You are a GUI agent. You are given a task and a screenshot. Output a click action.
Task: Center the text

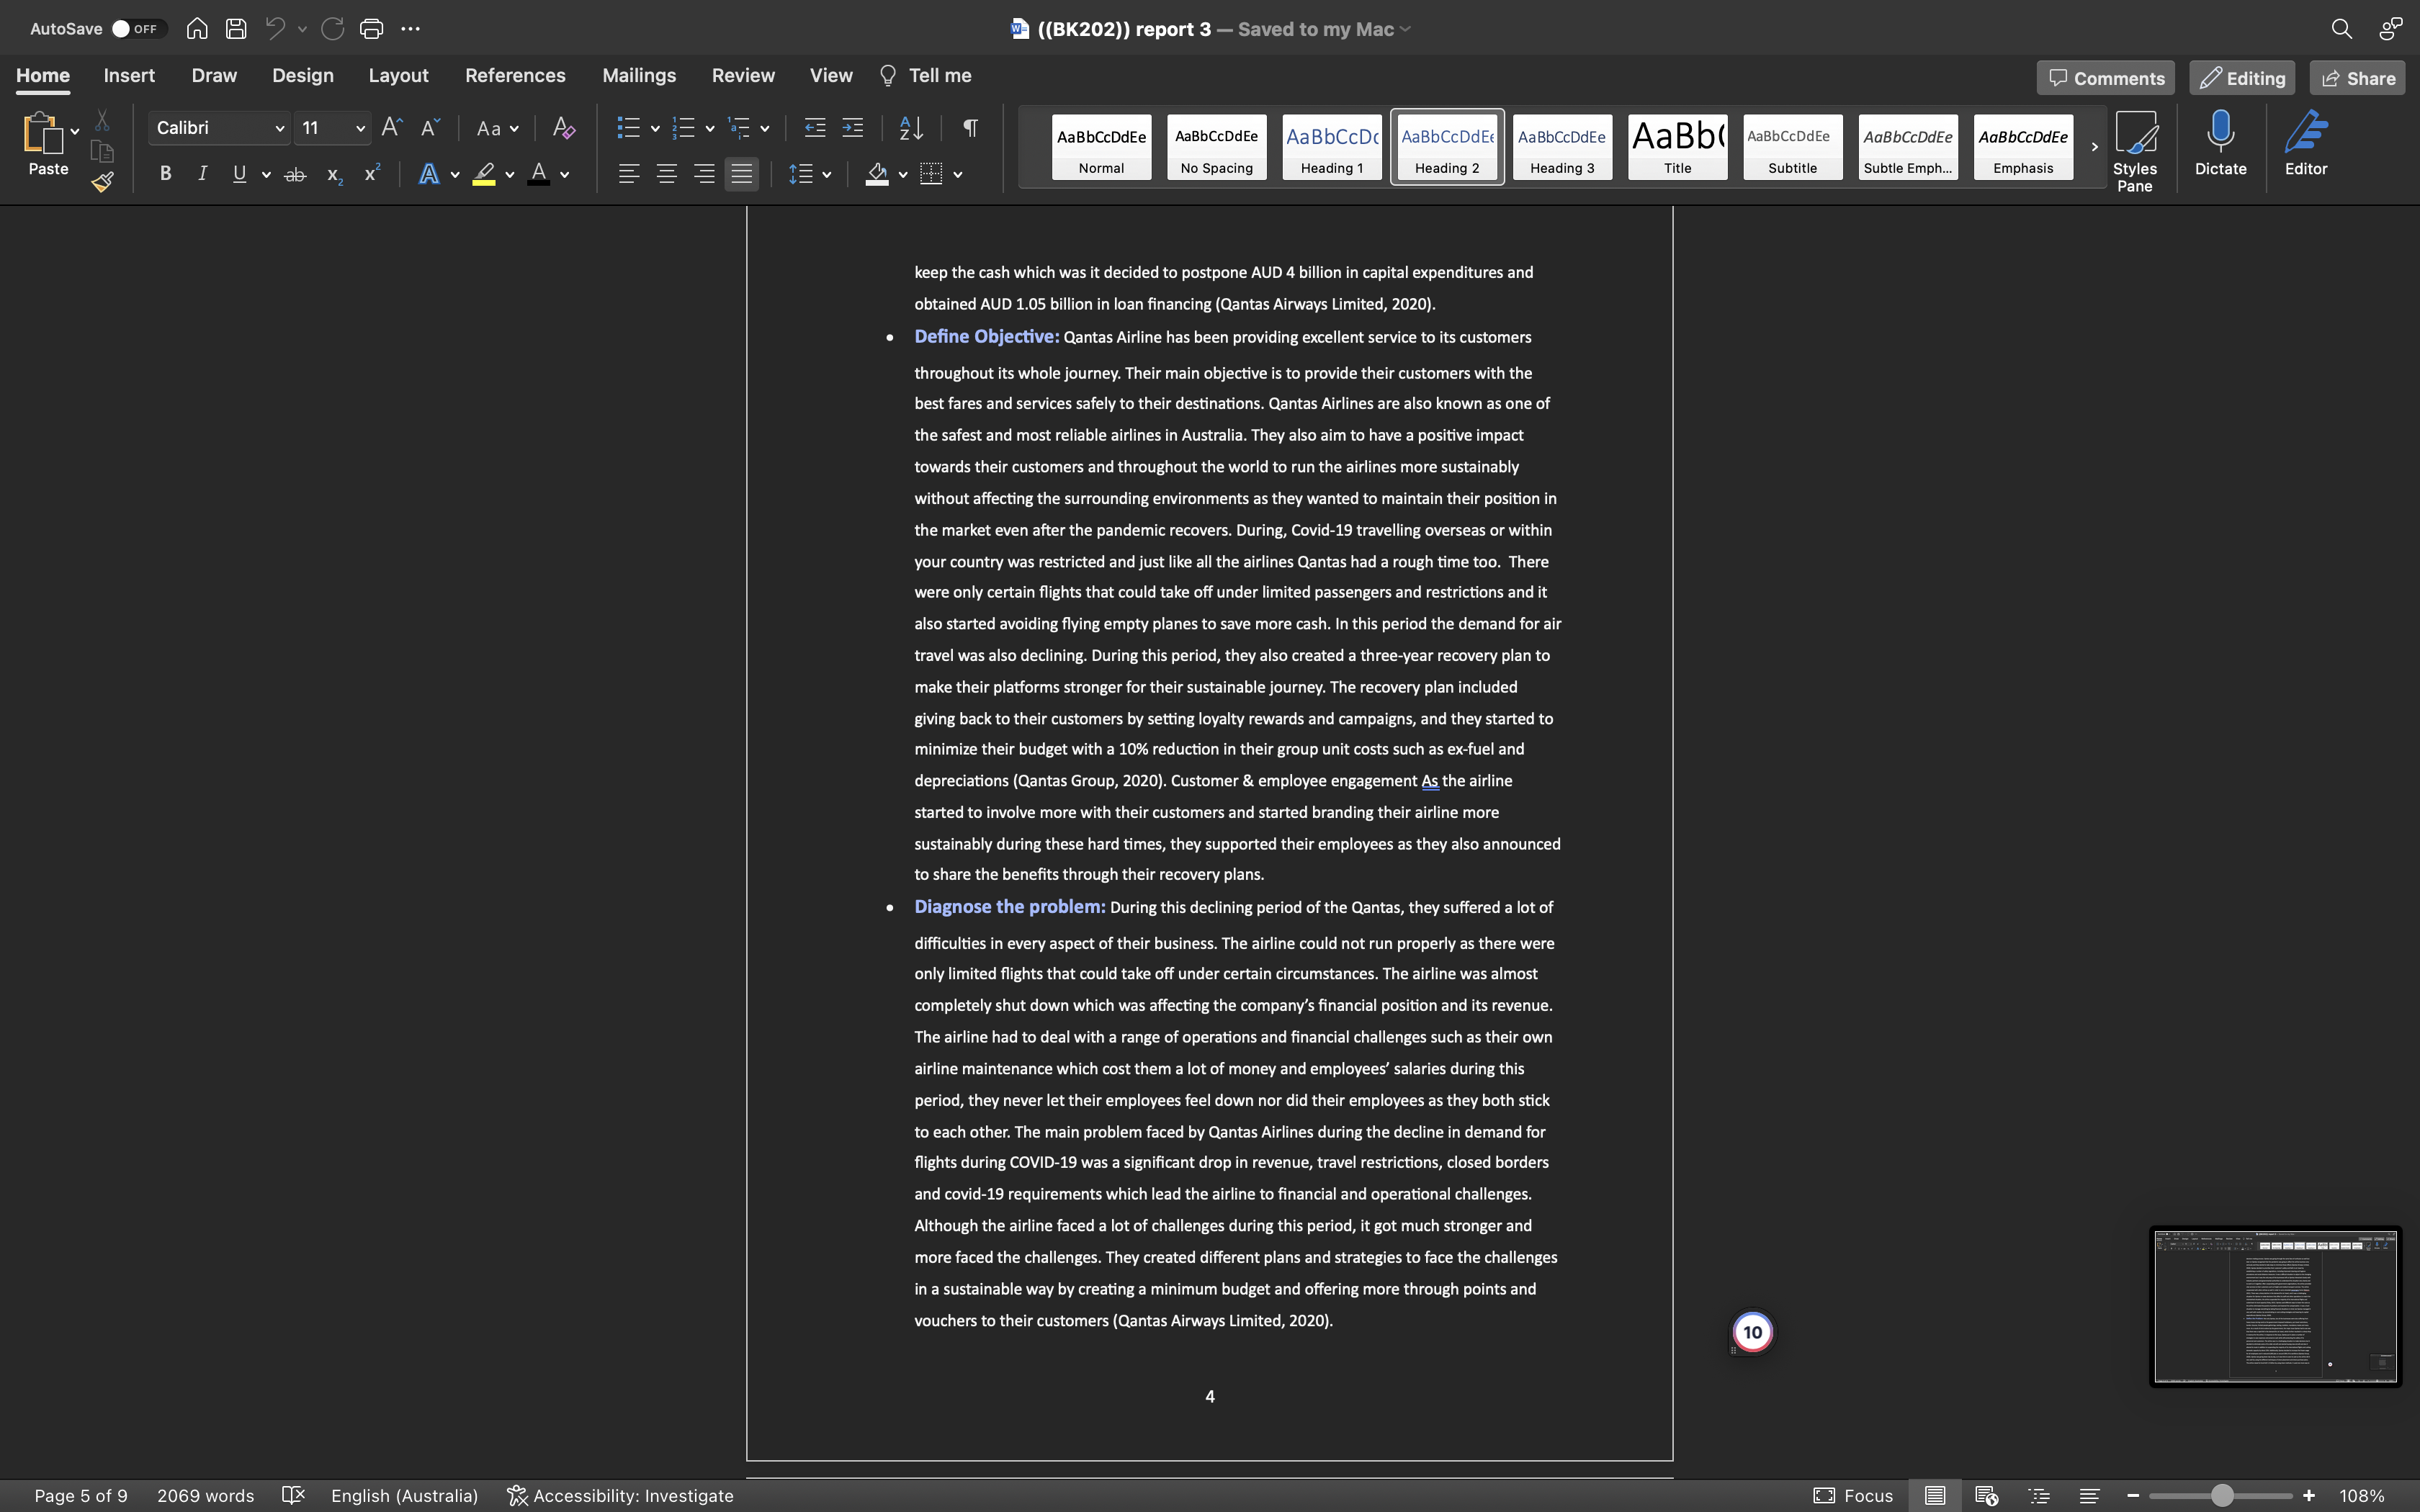(667, 174)
